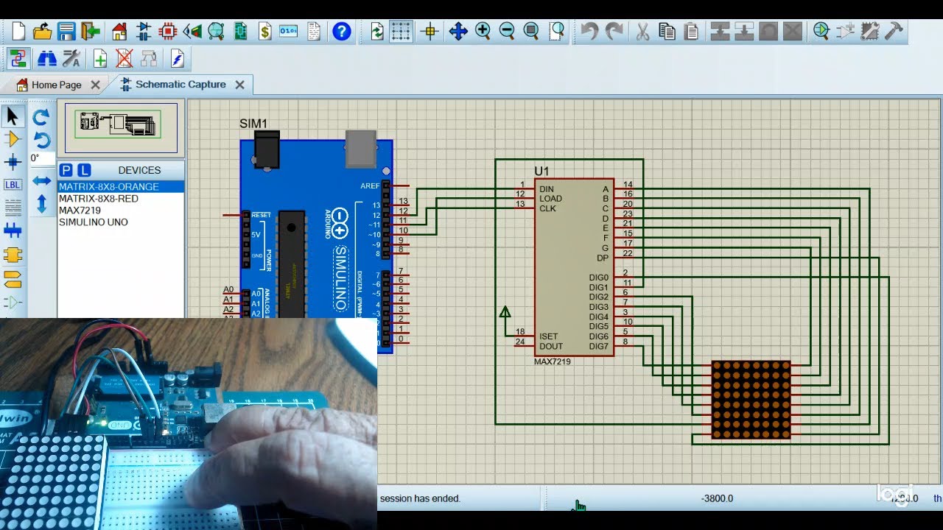Click the block copy icon

[x=720, y=32]
